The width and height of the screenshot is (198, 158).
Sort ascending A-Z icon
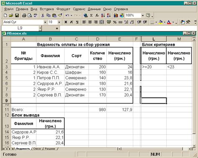[103, 15]
